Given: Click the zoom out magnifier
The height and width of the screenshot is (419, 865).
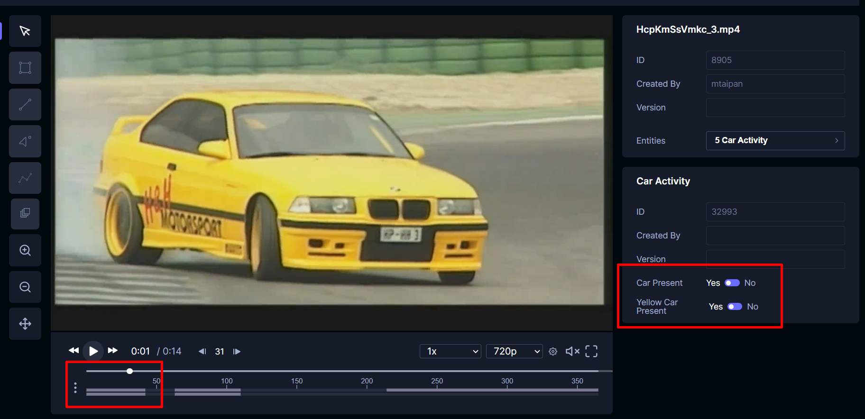Looking at the screenshot, I should [25, 287].
